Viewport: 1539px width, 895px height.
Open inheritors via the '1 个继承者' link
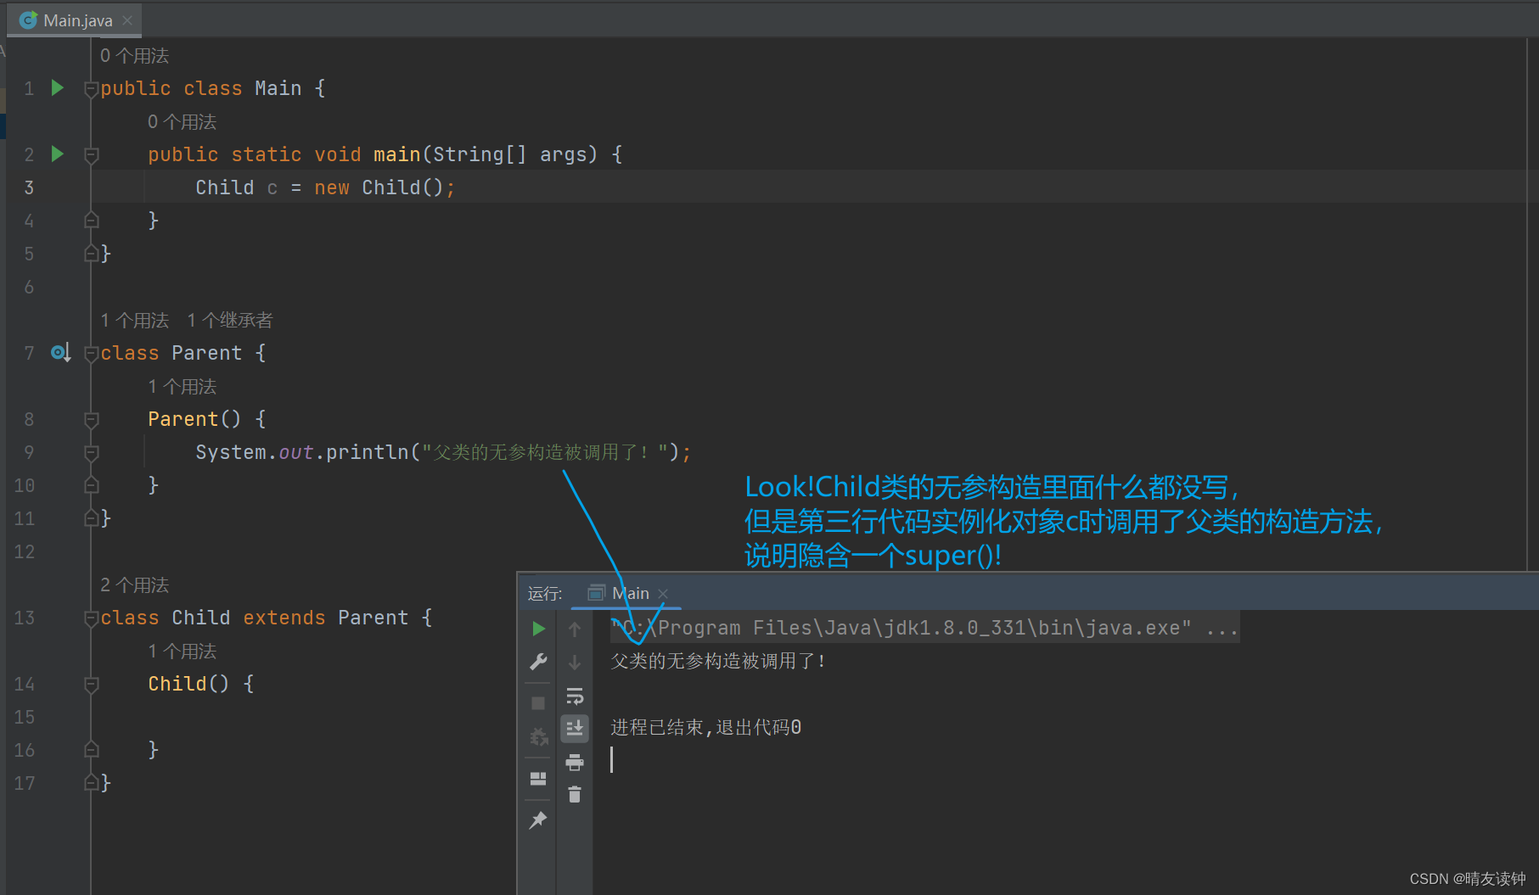[x=229, y=320]
